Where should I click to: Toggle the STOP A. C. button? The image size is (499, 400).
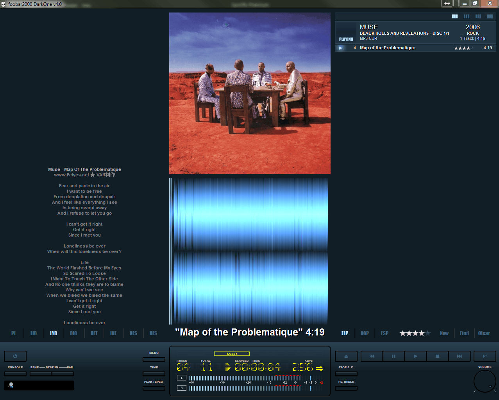(346, 374)
